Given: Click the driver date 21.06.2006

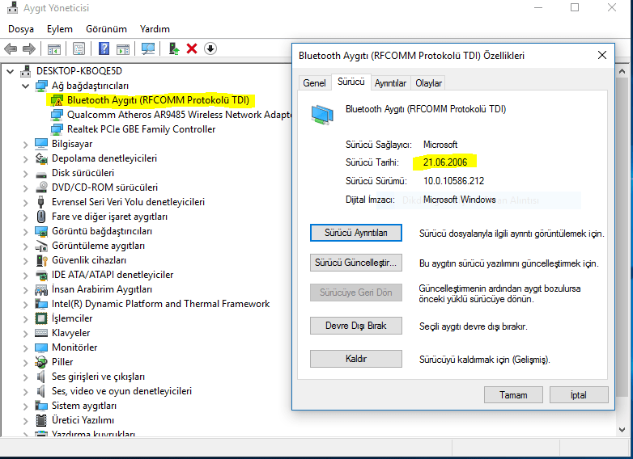Looking at the screenshot, I should [445, 162].
